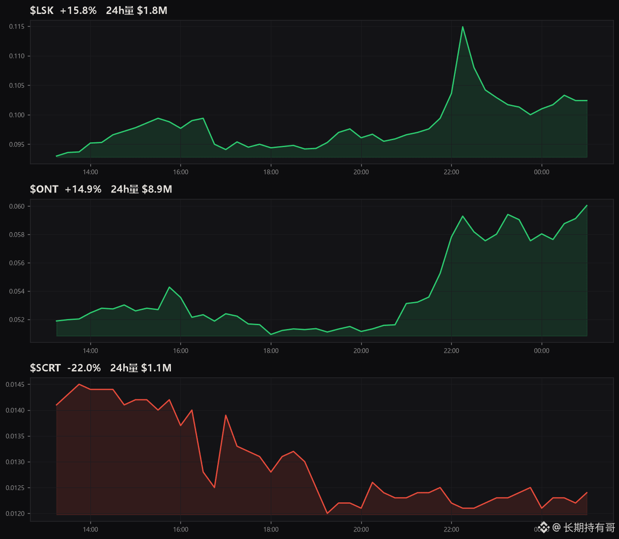Click the 0.0120 price axis label
The width and height of the screenshot is (619, 539).
coord(16,514)
